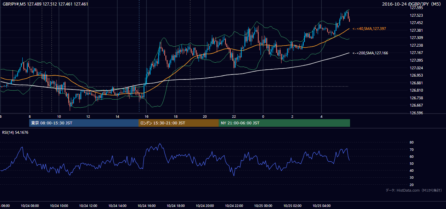Click the chart title 2016-10-24 GBP/JPY (M5)
The image size is (446, 209).
click(x=412, y=4)
